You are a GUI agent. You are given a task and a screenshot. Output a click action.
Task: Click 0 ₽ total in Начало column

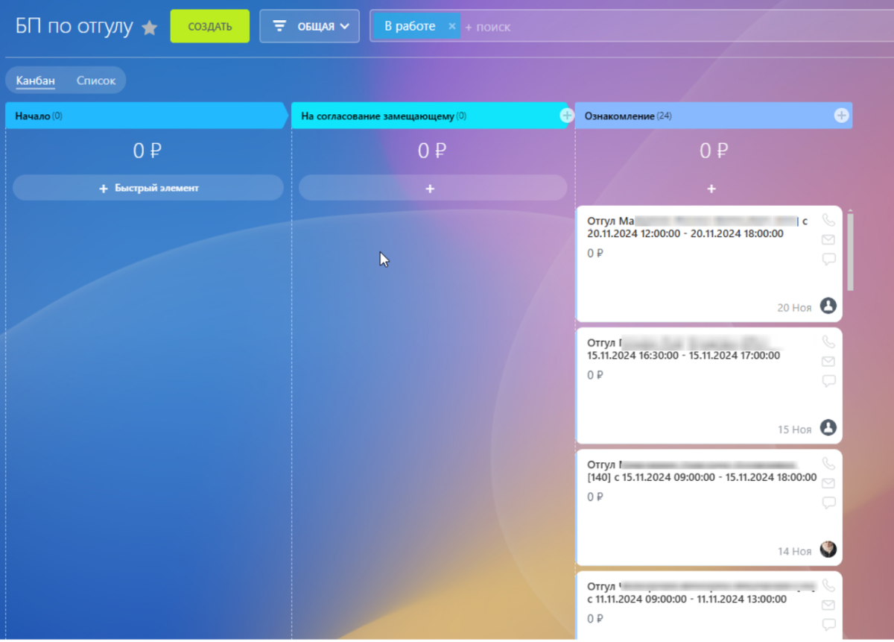coord(148,151)
